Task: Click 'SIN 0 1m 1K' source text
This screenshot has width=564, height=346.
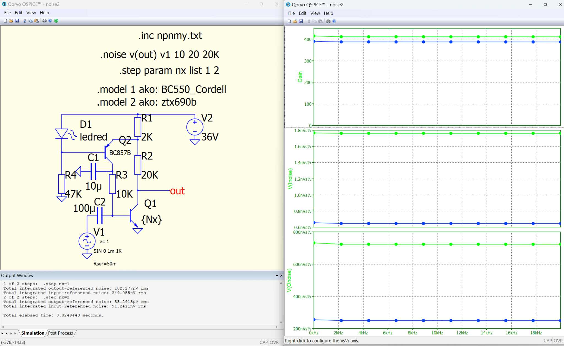Action: tap(107, 251)
